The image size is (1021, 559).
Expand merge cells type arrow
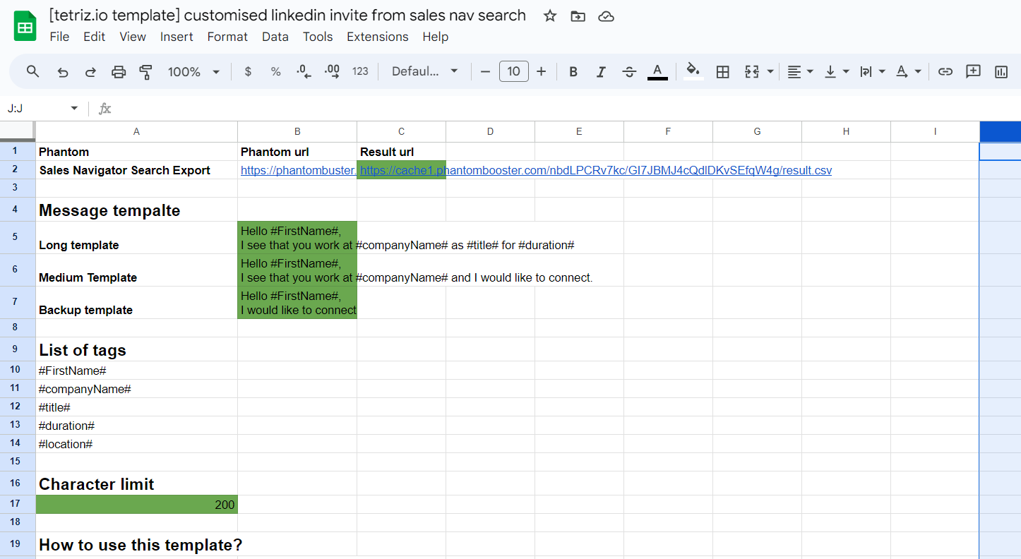pyautogui.click(x=770, y=71)
